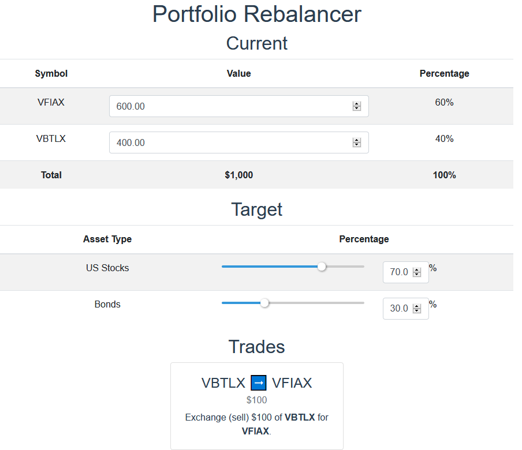
Task: Decrement the US Stocks percentage spinner
Action: [x=416, y=275]
